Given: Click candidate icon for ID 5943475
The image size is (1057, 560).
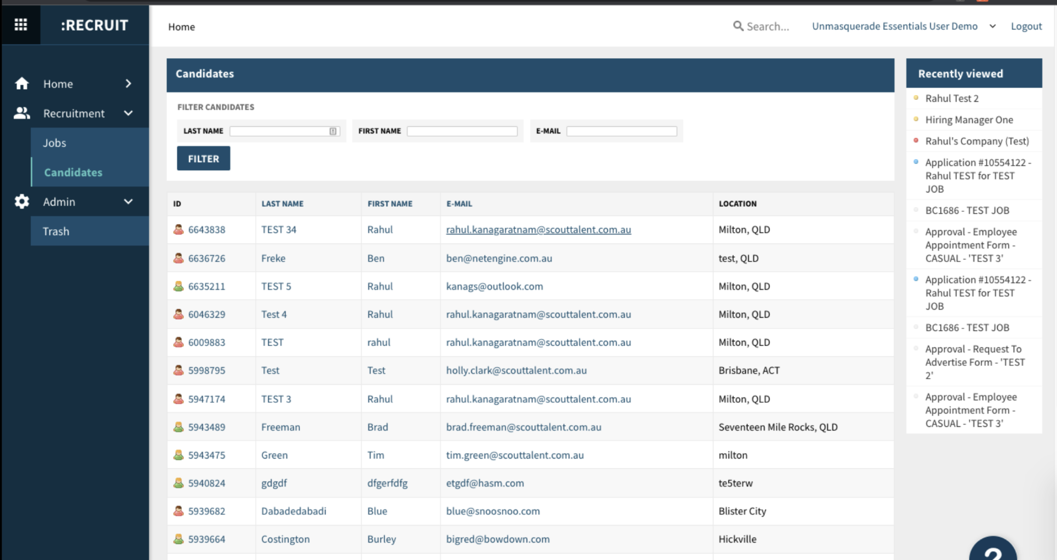Looking at the screenshot, I should (x=179, y=455).
